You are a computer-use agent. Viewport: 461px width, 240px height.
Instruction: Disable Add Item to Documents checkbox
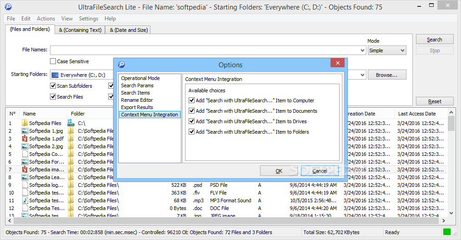(192, 110)
